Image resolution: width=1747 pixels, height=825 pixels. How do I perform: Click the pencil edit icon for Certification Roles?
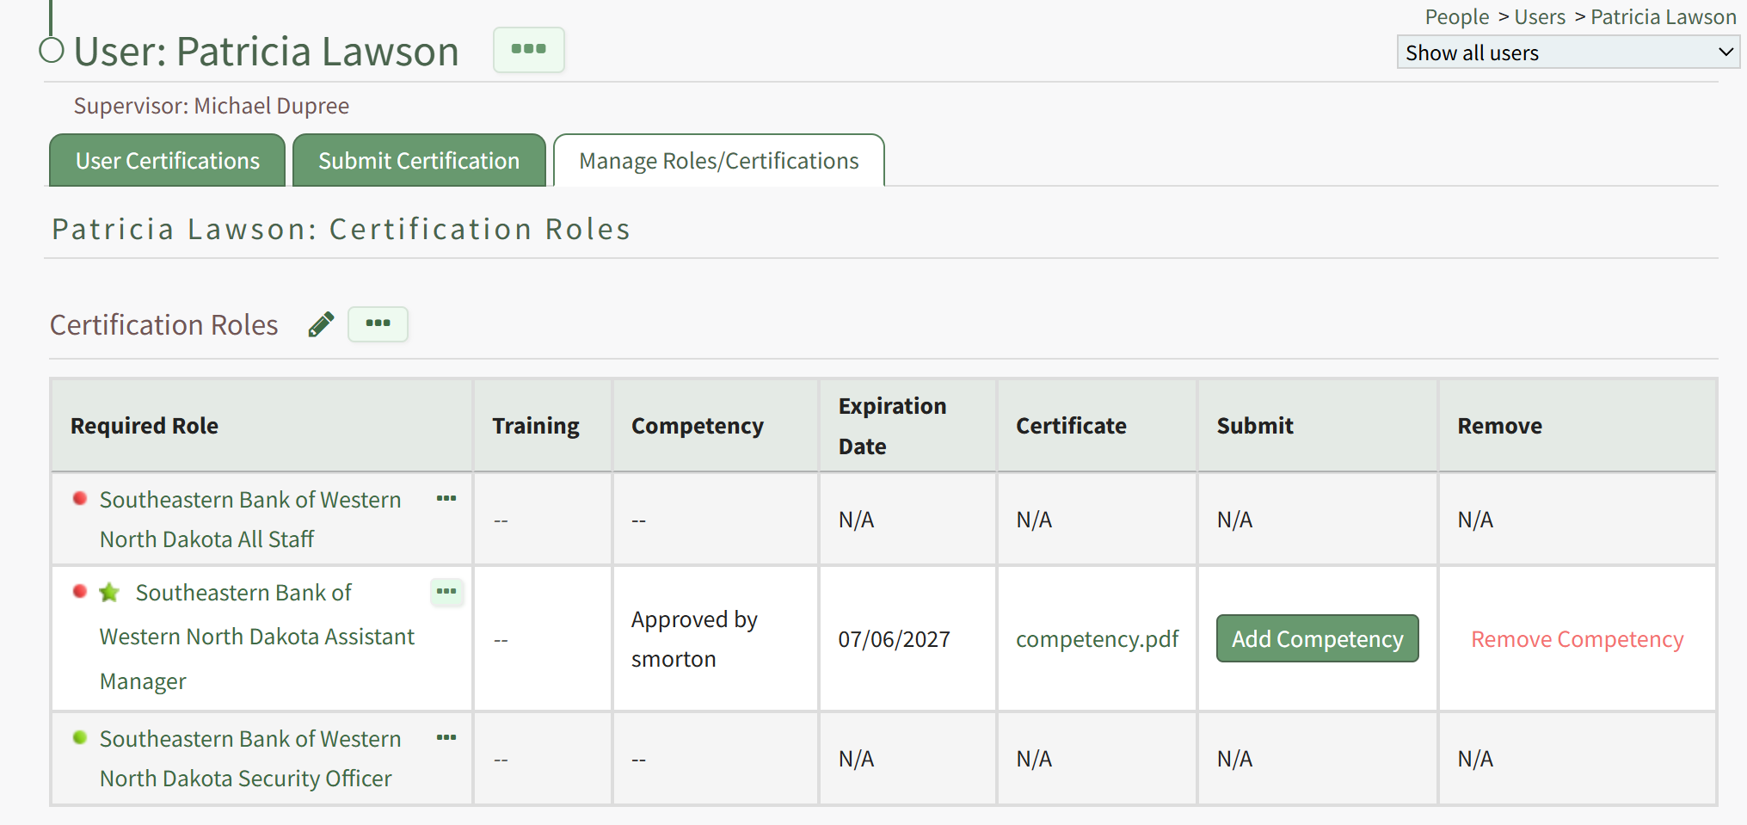coord(321,324)
